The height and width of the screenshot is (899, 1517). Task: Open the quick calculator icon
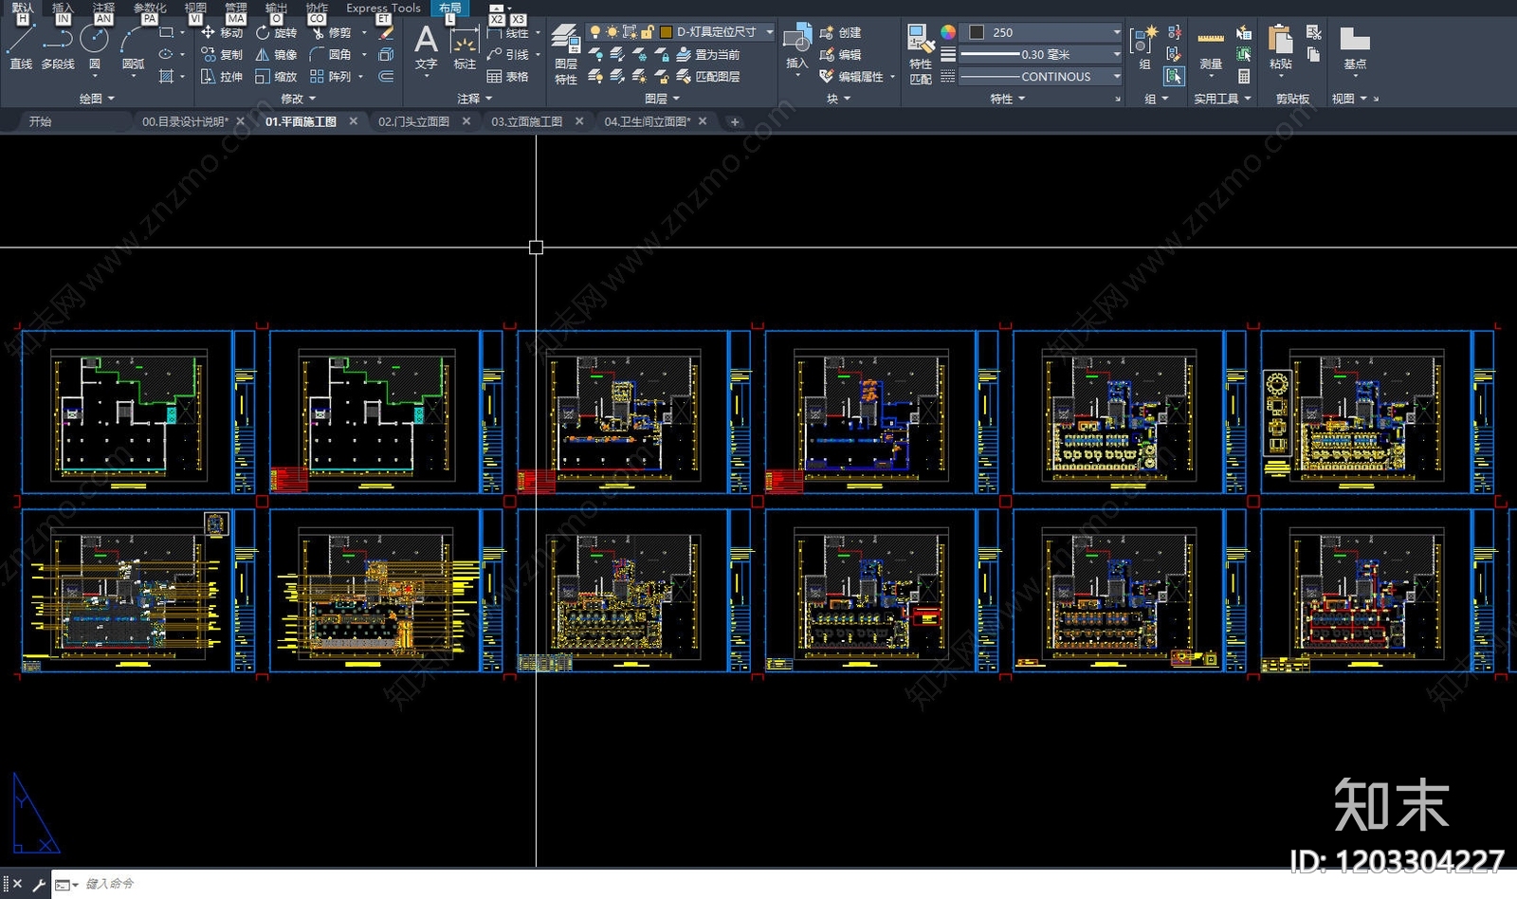(x=1244, y=76)
